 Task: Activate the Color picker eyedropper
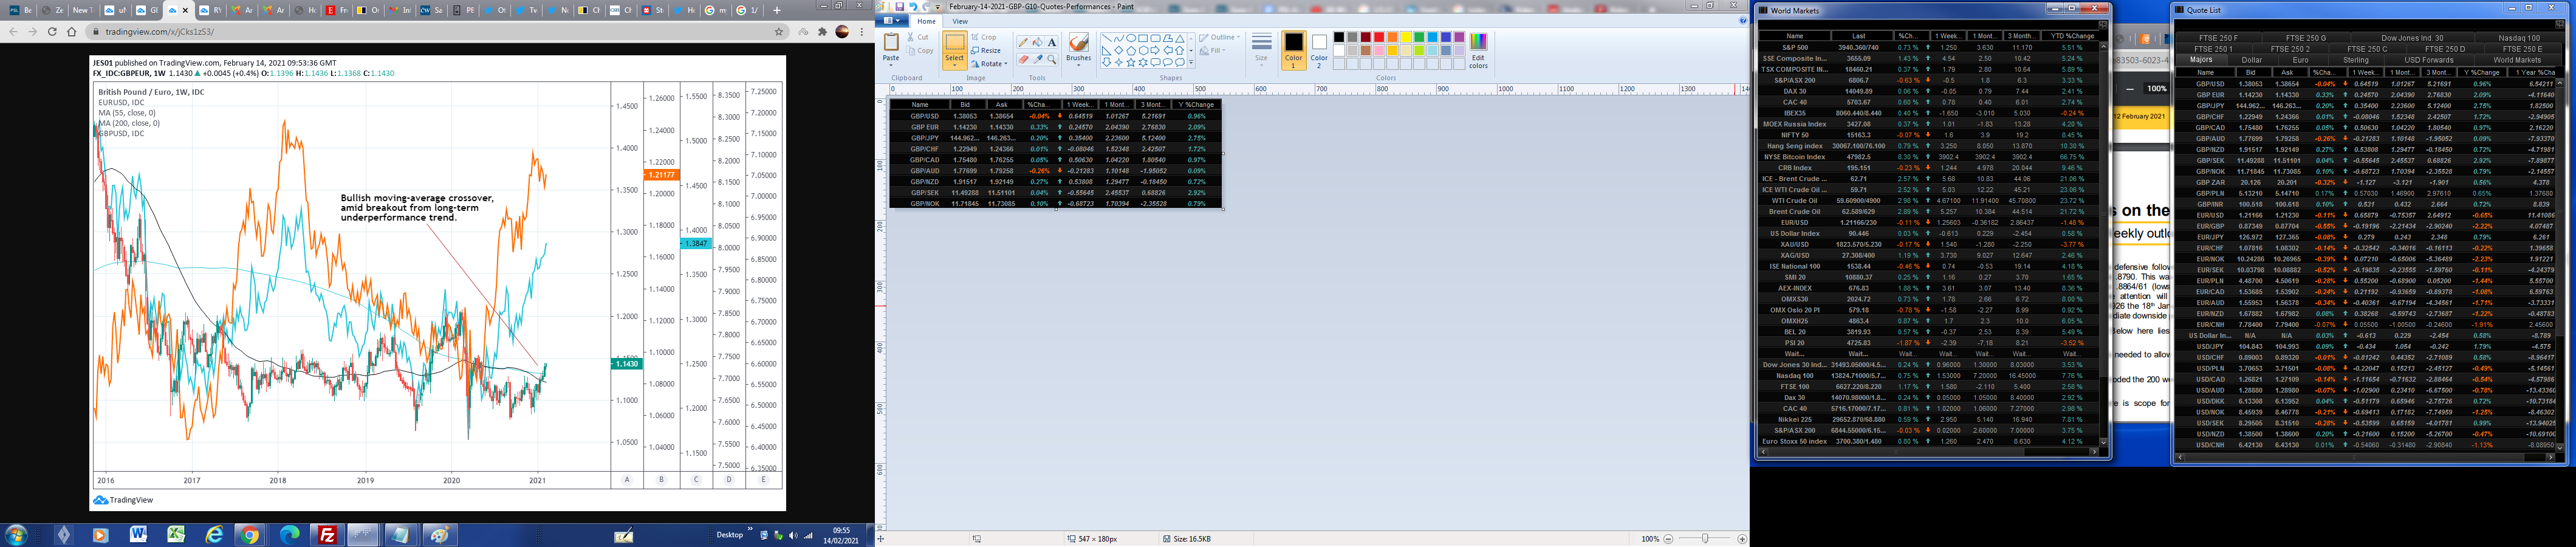click(1037, 59)
